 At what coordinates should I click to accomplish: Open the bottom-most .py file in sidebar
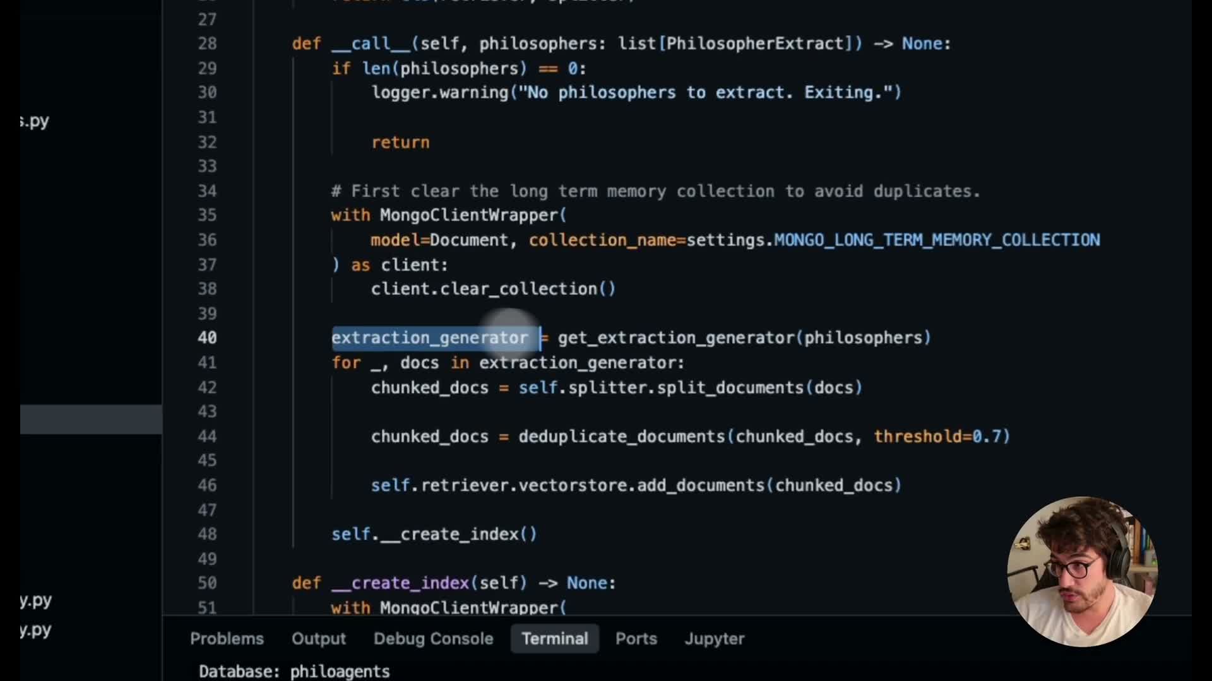(x=35, y=630)
